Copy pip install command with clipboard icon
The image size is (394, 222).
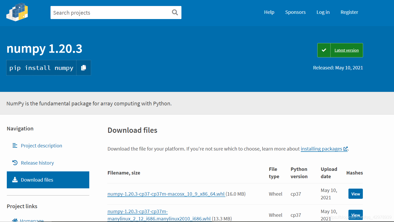point(84,68)
